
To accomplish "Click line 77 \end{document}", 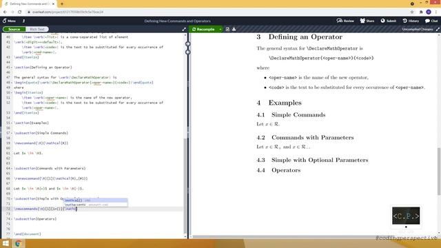I will point(28,234).
